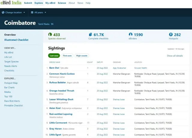The image size is (192, 138).
Task: Click the Hotspots map pin icon
Action: coord(171,35)
